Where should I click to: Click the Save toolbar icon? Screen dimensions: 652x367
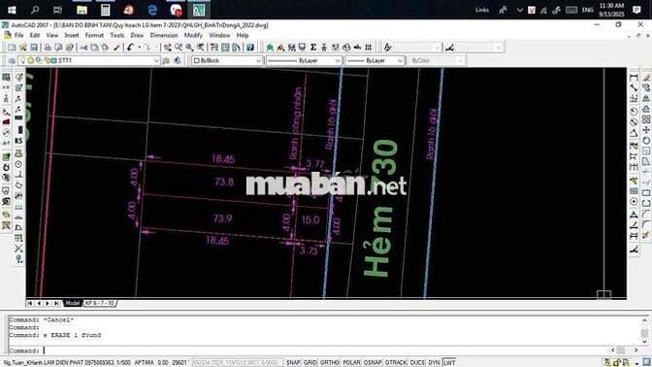pos(34,48)
